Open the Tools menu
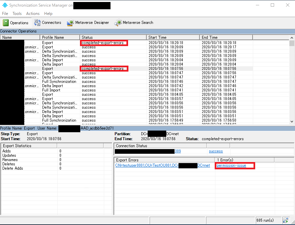 tap(17, 14)
